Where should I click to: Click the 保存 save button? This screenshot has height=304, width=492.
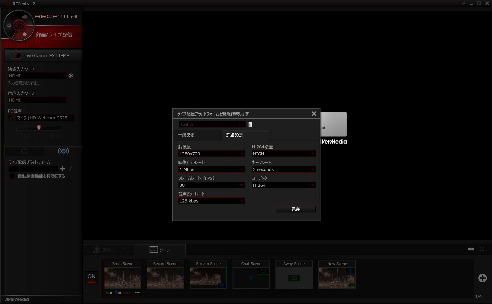click(x=296, y=209)
